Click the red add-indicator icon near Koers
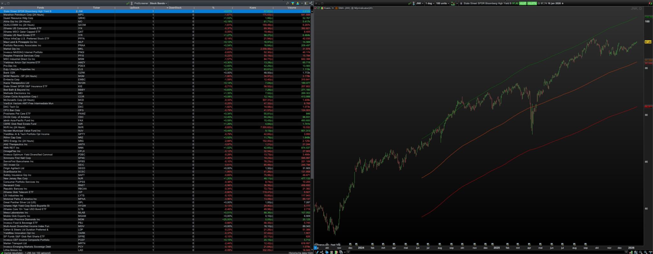 [x=316, y=8]
